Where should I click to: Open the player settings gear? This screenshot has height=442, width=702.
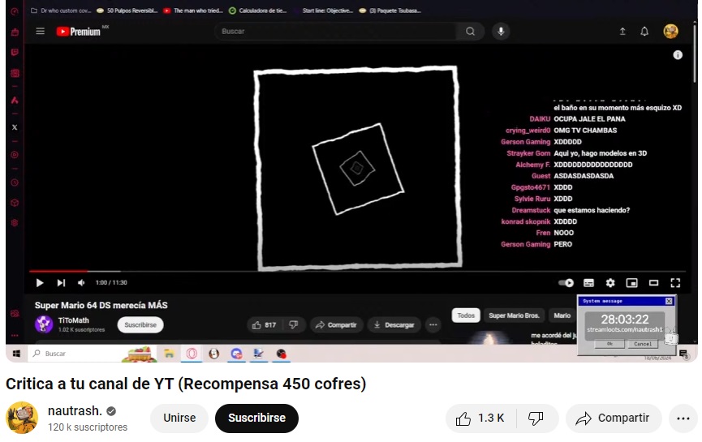coord(610,283)
